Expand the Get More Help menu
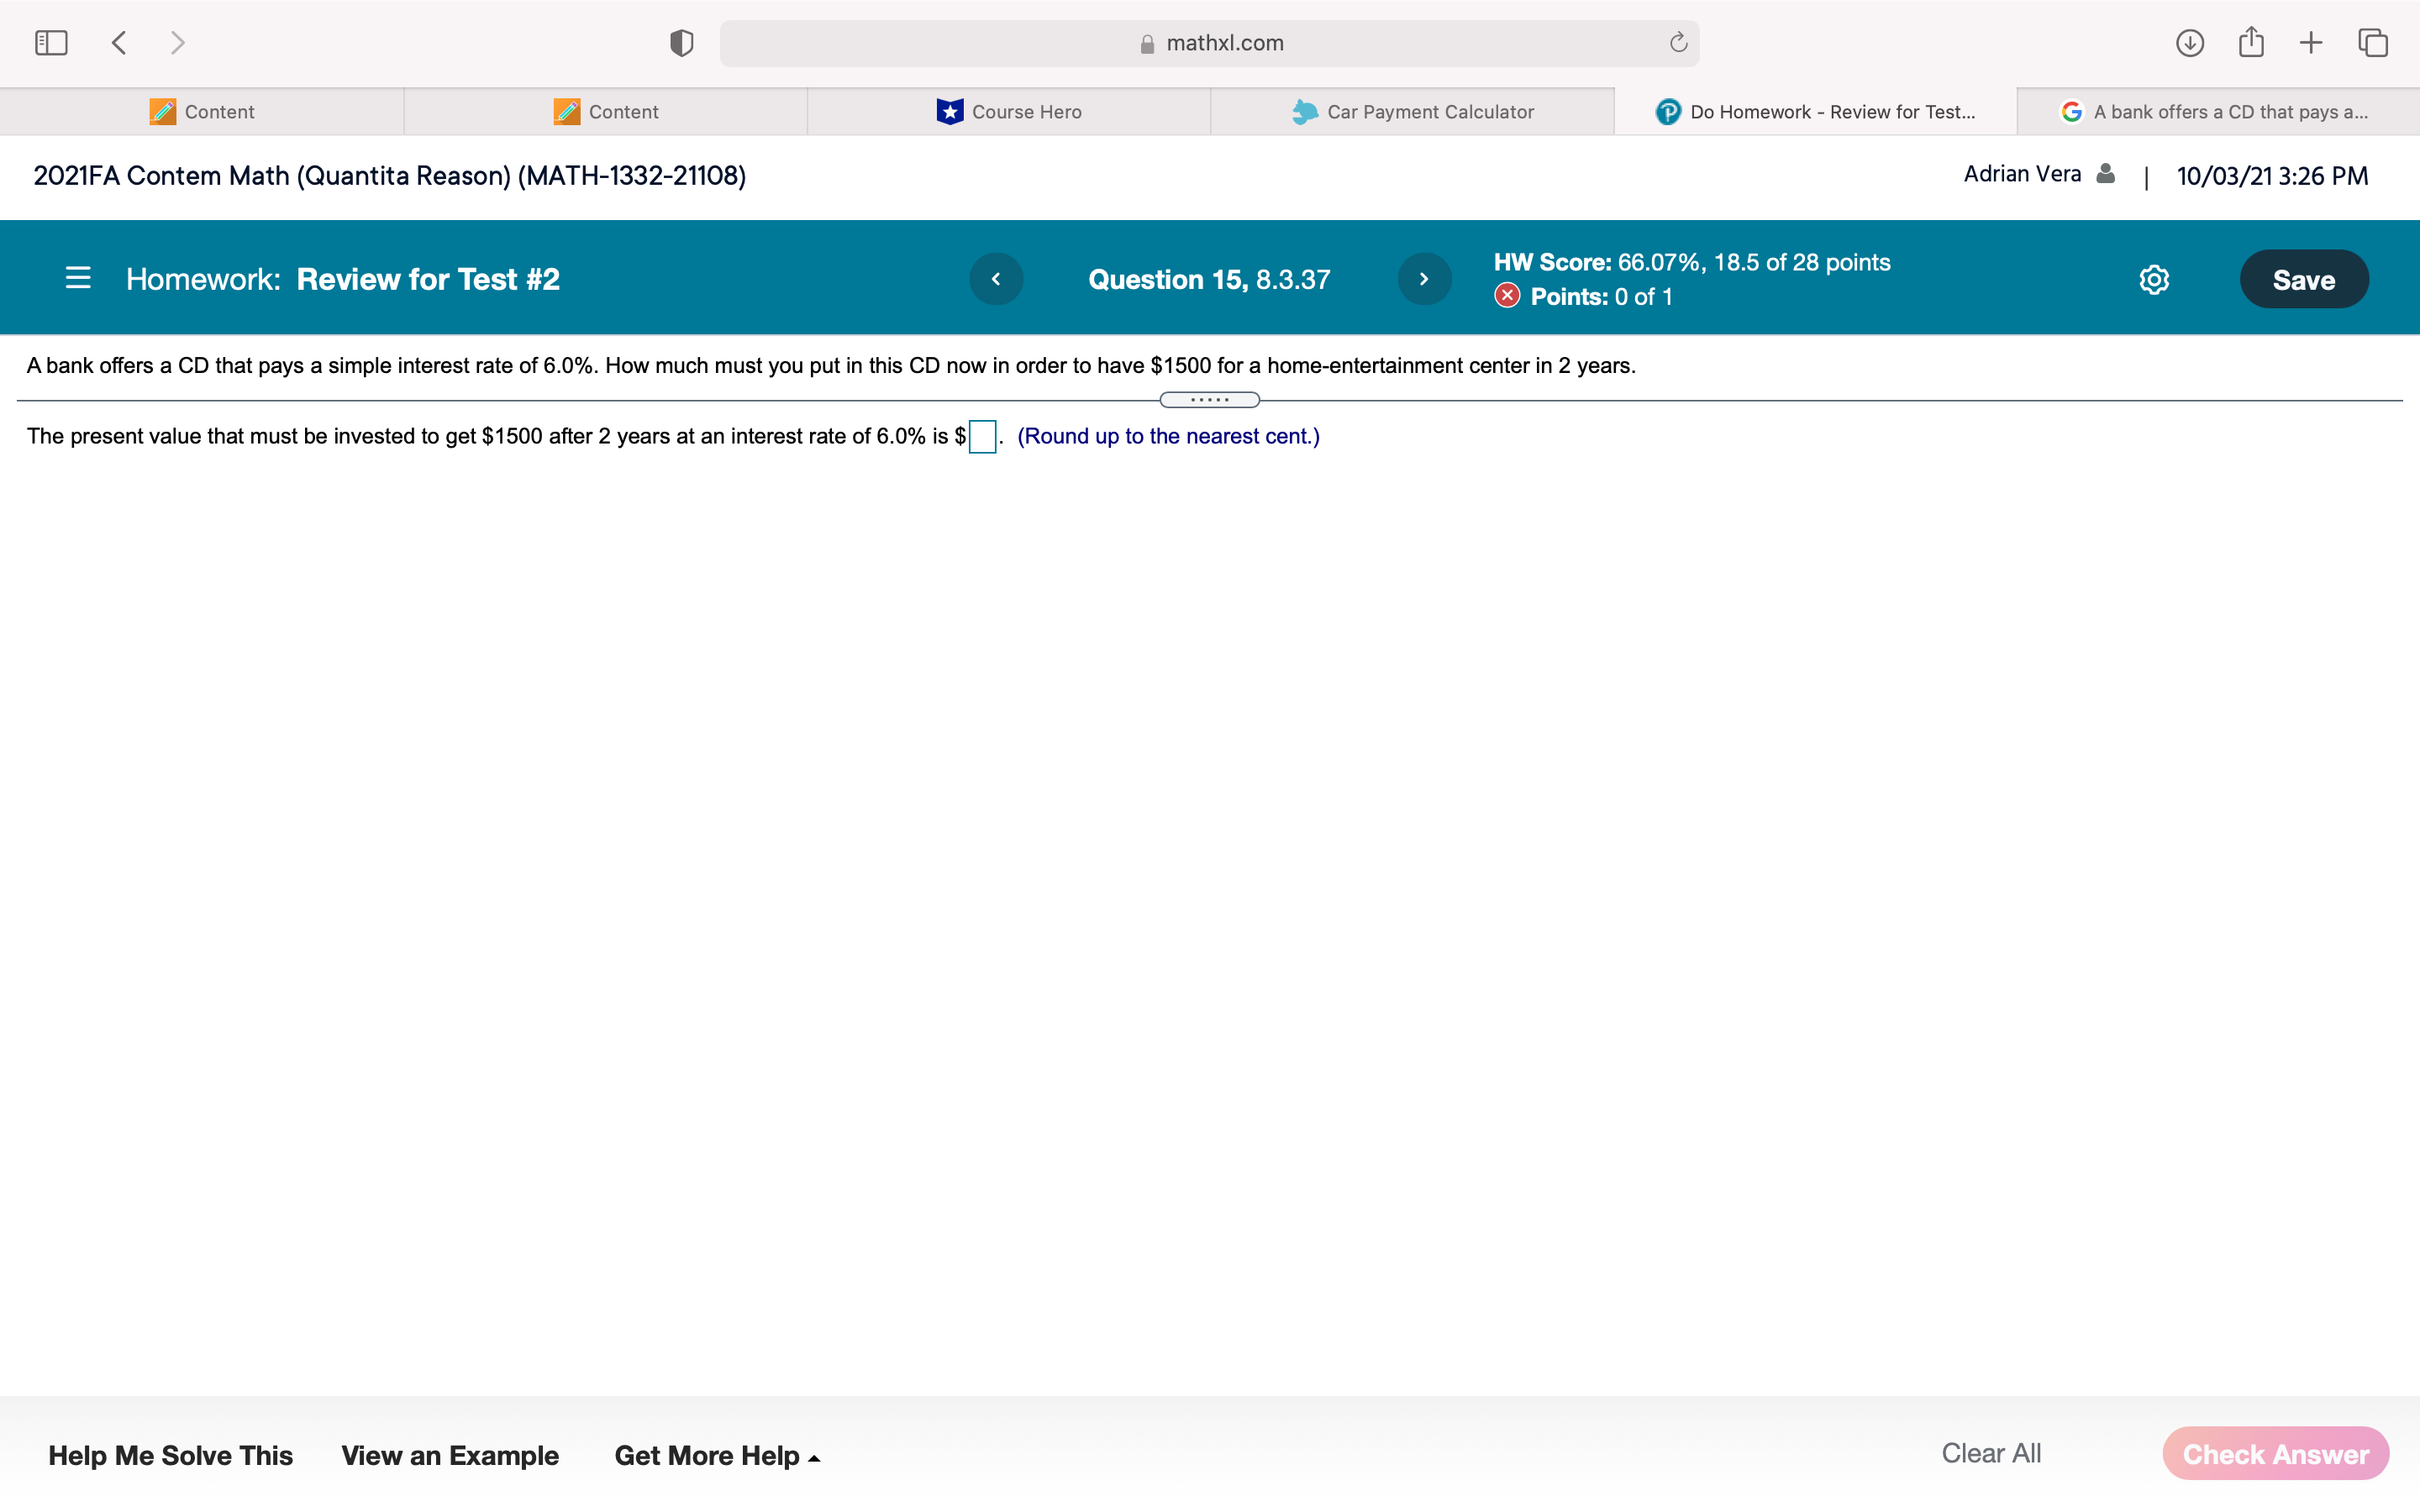This screenshot has height=1512, width=2420. pos(717,1455)
